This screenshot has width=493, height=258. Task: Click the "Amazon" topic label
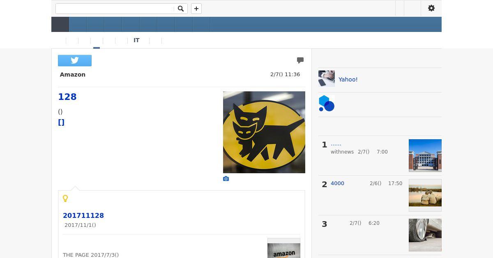pyautogui.click(x=73, y=75)
